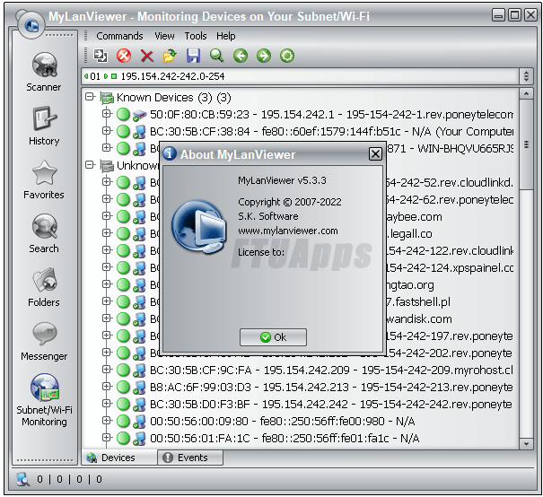Expand the BC:30:5B:CF:9C:FA device node
Screen dimensions: 543x497
tap(106, 370)
